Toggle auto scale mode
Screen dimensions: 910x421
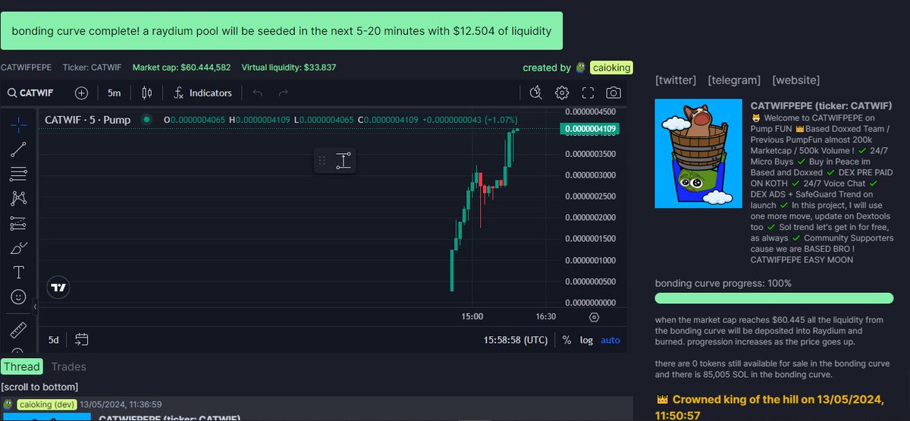(x=610, y=340)
